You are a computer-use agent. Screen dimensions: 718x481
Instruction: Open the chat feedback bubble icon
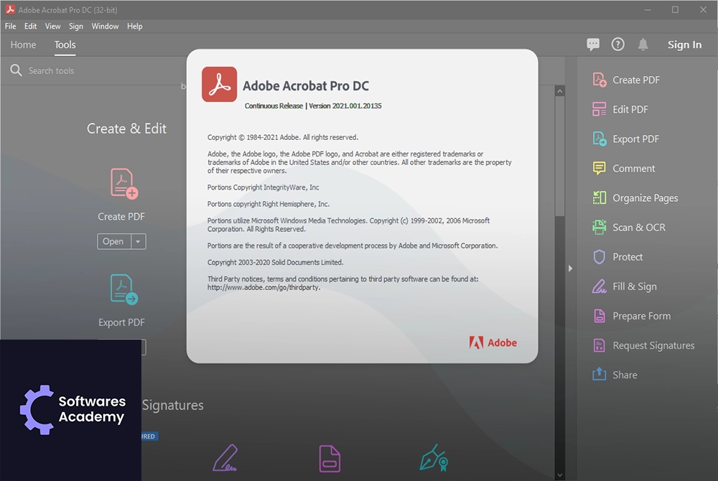click(593, 45)
